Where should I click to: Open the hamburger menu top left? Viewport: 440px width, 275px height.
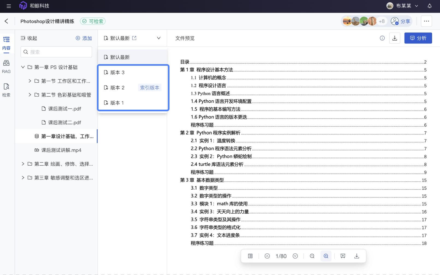click(x=8, y=6)
